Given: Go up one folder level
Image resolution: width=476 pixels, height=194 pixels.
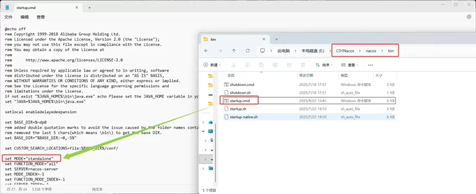Looking at the screenshot, I should click(x=233, y=51).
